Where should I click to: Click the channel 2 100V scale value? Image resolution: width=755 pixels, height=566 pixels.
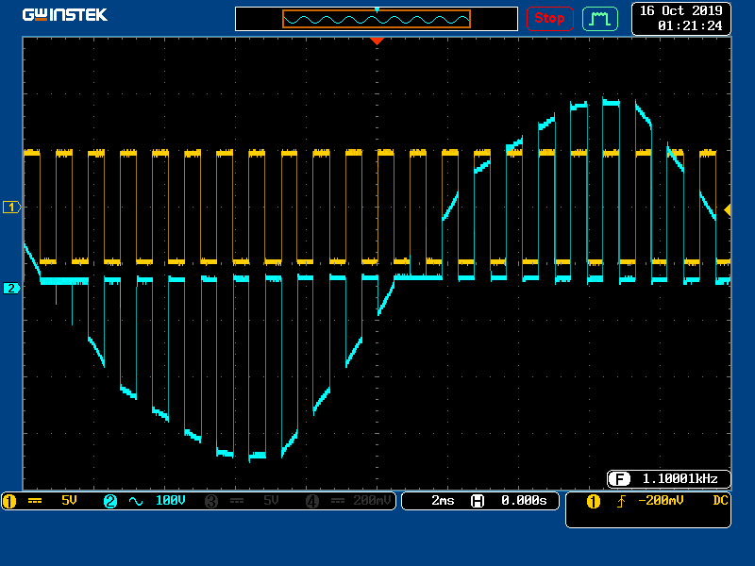(170, 501)
